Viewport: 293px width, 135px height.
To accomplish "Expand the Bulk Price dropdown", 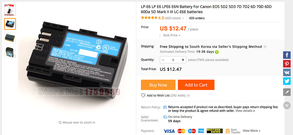I will point(172,35).
